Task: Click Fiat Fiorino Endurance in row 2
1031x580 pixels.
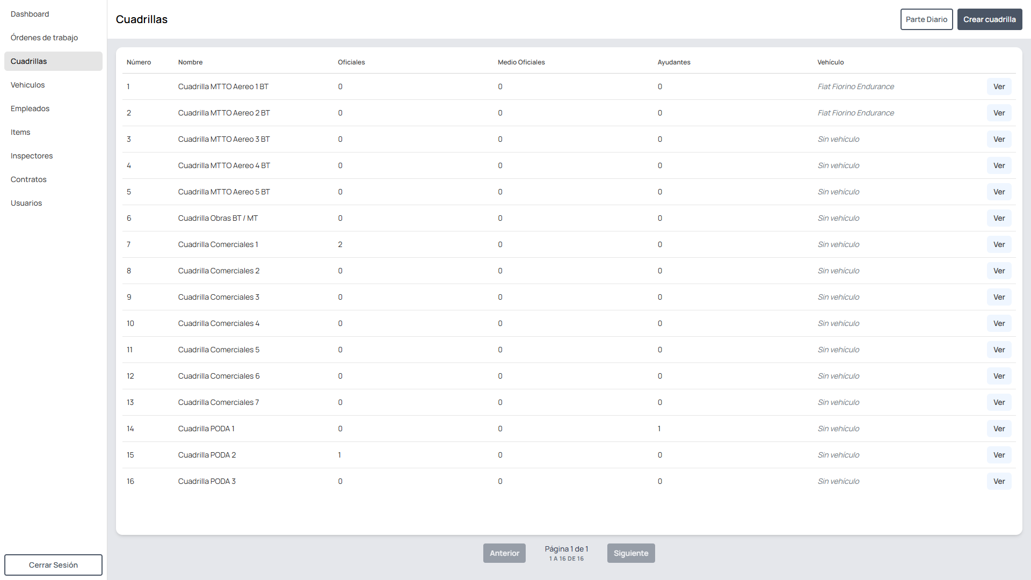Action: click(855, 113)
